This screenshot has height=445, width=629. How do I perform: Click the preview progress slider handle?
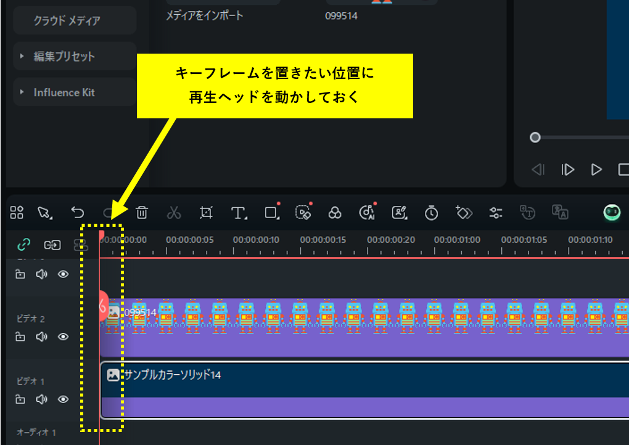tap(535, 137)
